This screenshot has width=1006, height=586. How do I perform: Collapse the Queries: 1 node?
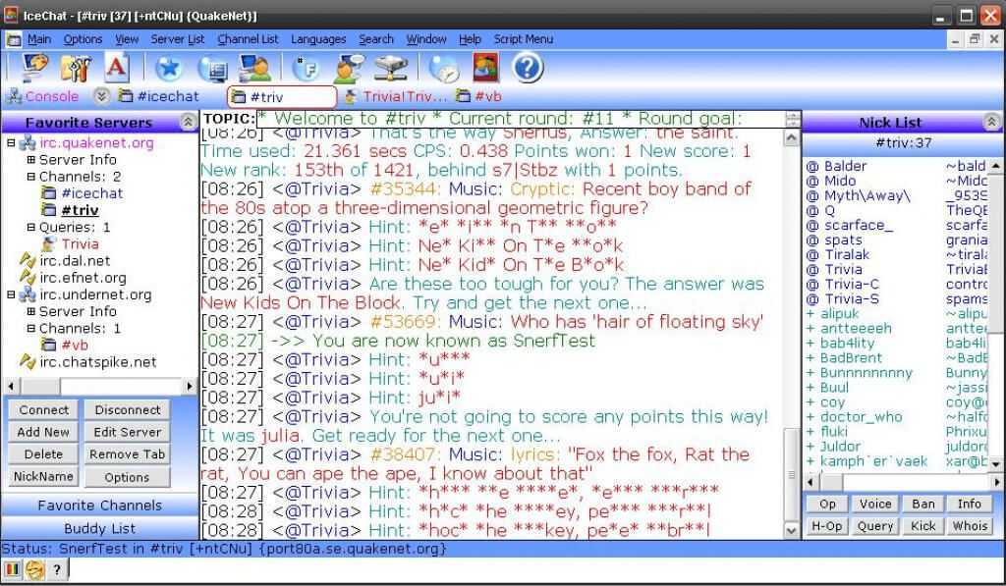tap(30, 227)
